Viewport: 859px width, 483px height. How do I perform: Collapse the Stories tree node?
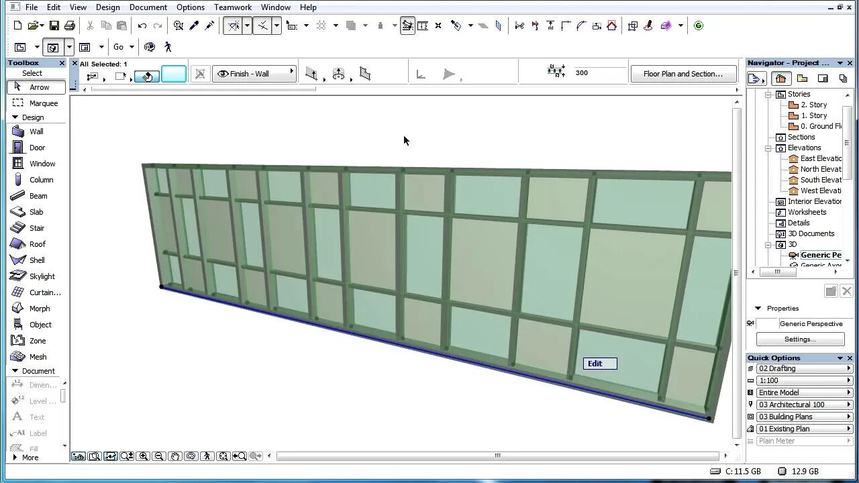tap(768, 95)
